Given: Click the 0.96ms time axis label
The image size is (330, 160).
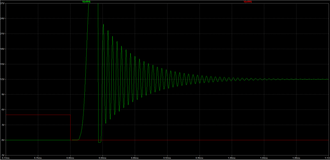Looking at the screenshot, I should (x=199, y=158).
